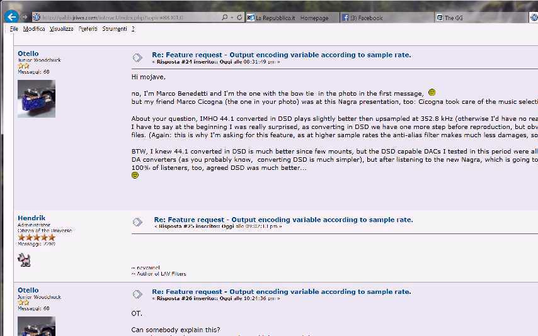Switch to The GG tab
The width and height of the screenshot is (538, 336).
(481, 18)
